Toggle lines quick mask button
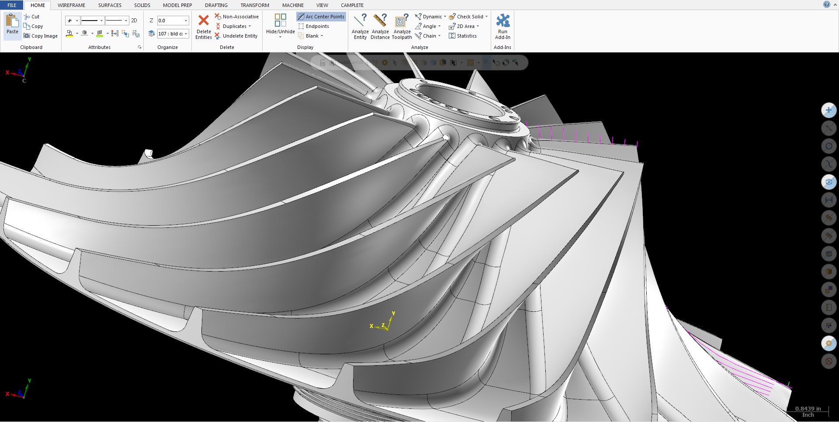This screenshot has width=839, height=422. click(x=829, y=128)
